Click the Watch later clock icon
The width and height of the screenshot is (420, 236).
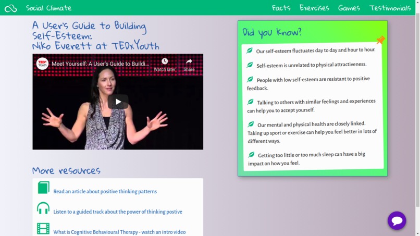point(165,61)
